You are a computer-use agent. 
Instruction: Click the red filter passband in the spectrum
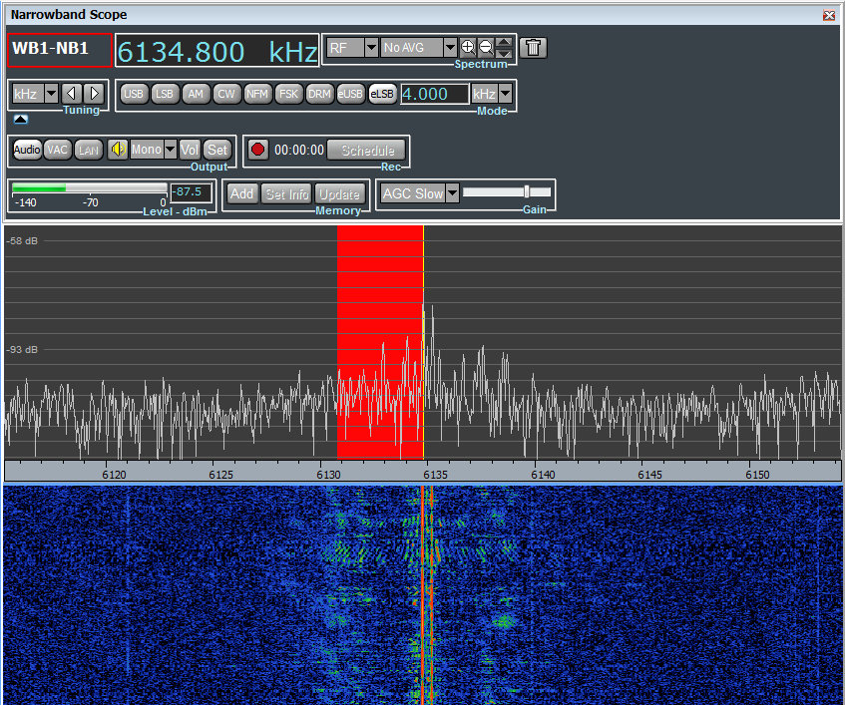coord(380,341)
